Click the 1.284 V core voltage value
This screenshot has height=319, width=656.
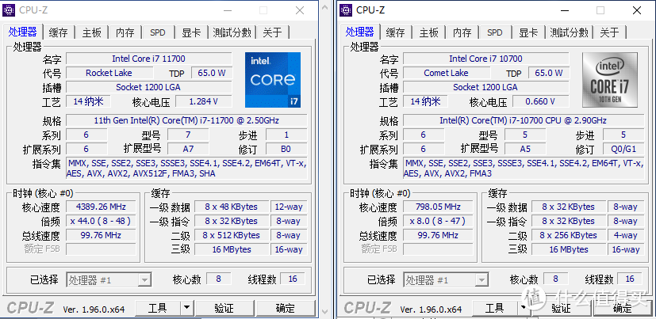[x=204, y=101]
